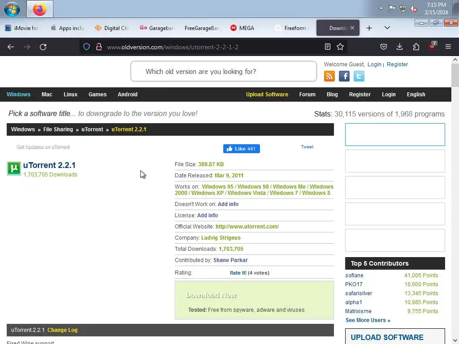
Task: Open the Downloads panel icon
Action: pyautogui.click(x=399, y=47)
